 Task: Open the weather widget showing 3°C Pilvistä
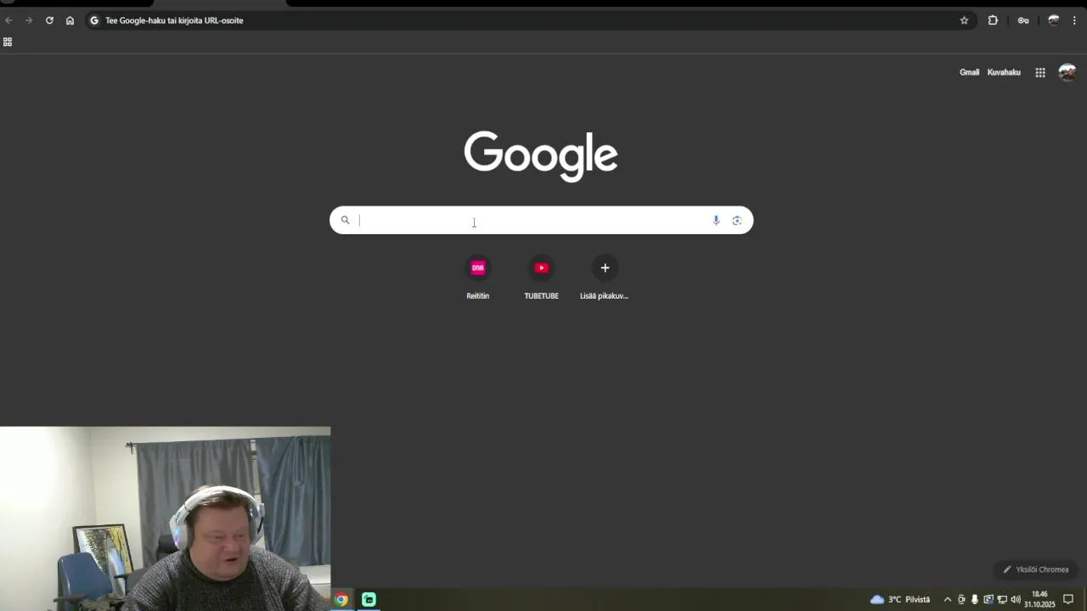pos(900,599)
